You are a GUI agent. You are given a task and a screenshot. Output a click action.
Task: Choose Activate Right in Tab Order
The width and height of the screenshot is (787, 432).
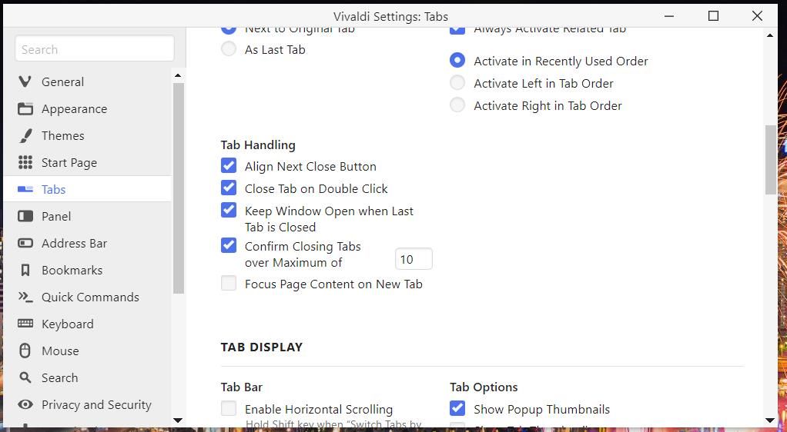coord(457,105)
